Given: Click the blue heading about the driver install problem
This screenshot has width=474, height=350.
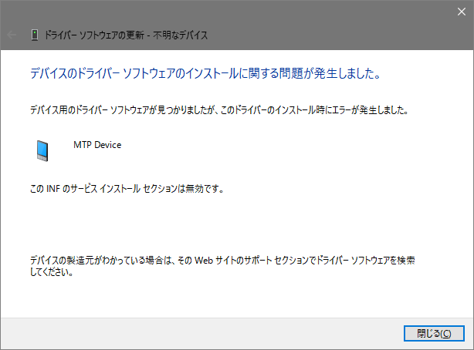Looking at the screenshot, I should (205, 73).
